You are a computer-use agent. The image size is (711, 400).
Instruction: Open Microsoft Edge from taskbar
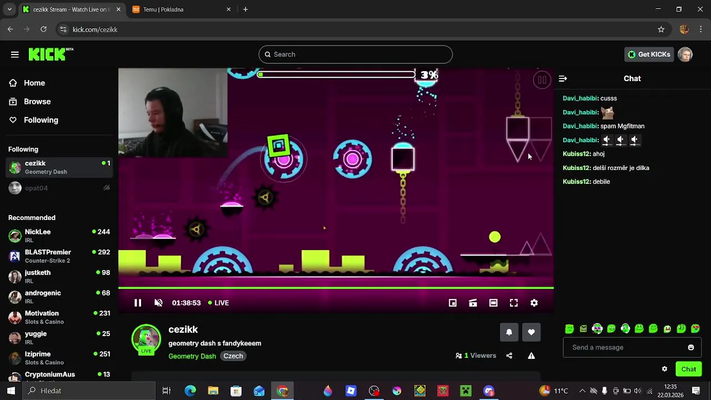pos(191,391)
